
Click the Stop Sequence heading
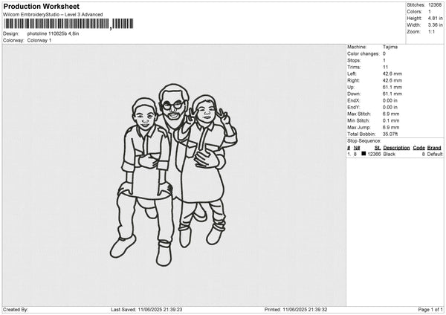click(x=363, y=141)
